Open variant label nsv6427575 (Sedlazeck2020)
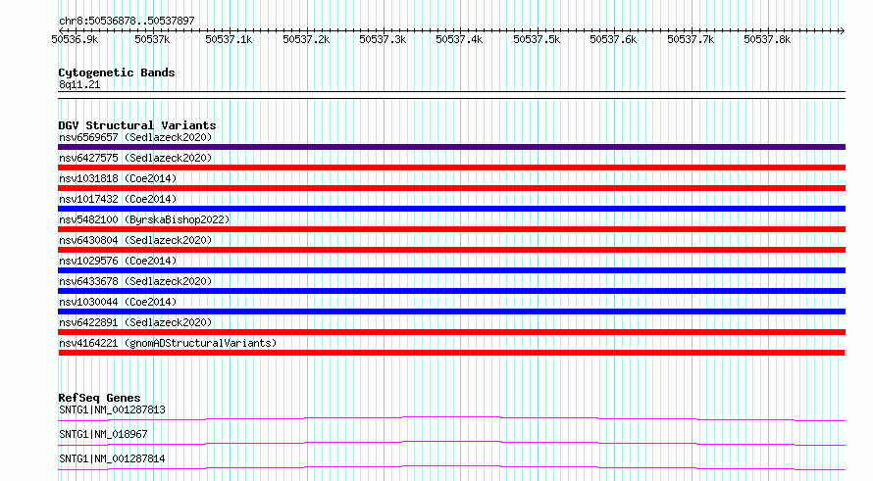Screen dimensions: 873x481 coord(135,158)
